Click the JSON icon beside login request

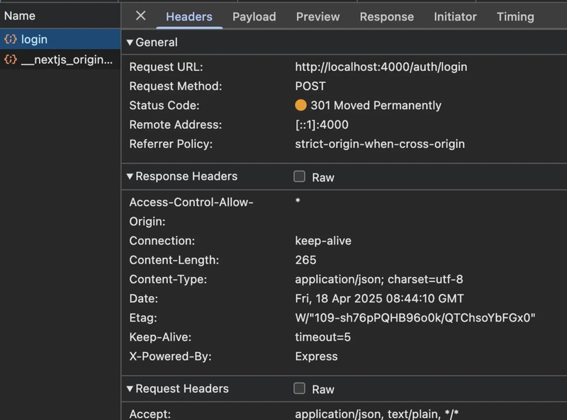point(11,39)
